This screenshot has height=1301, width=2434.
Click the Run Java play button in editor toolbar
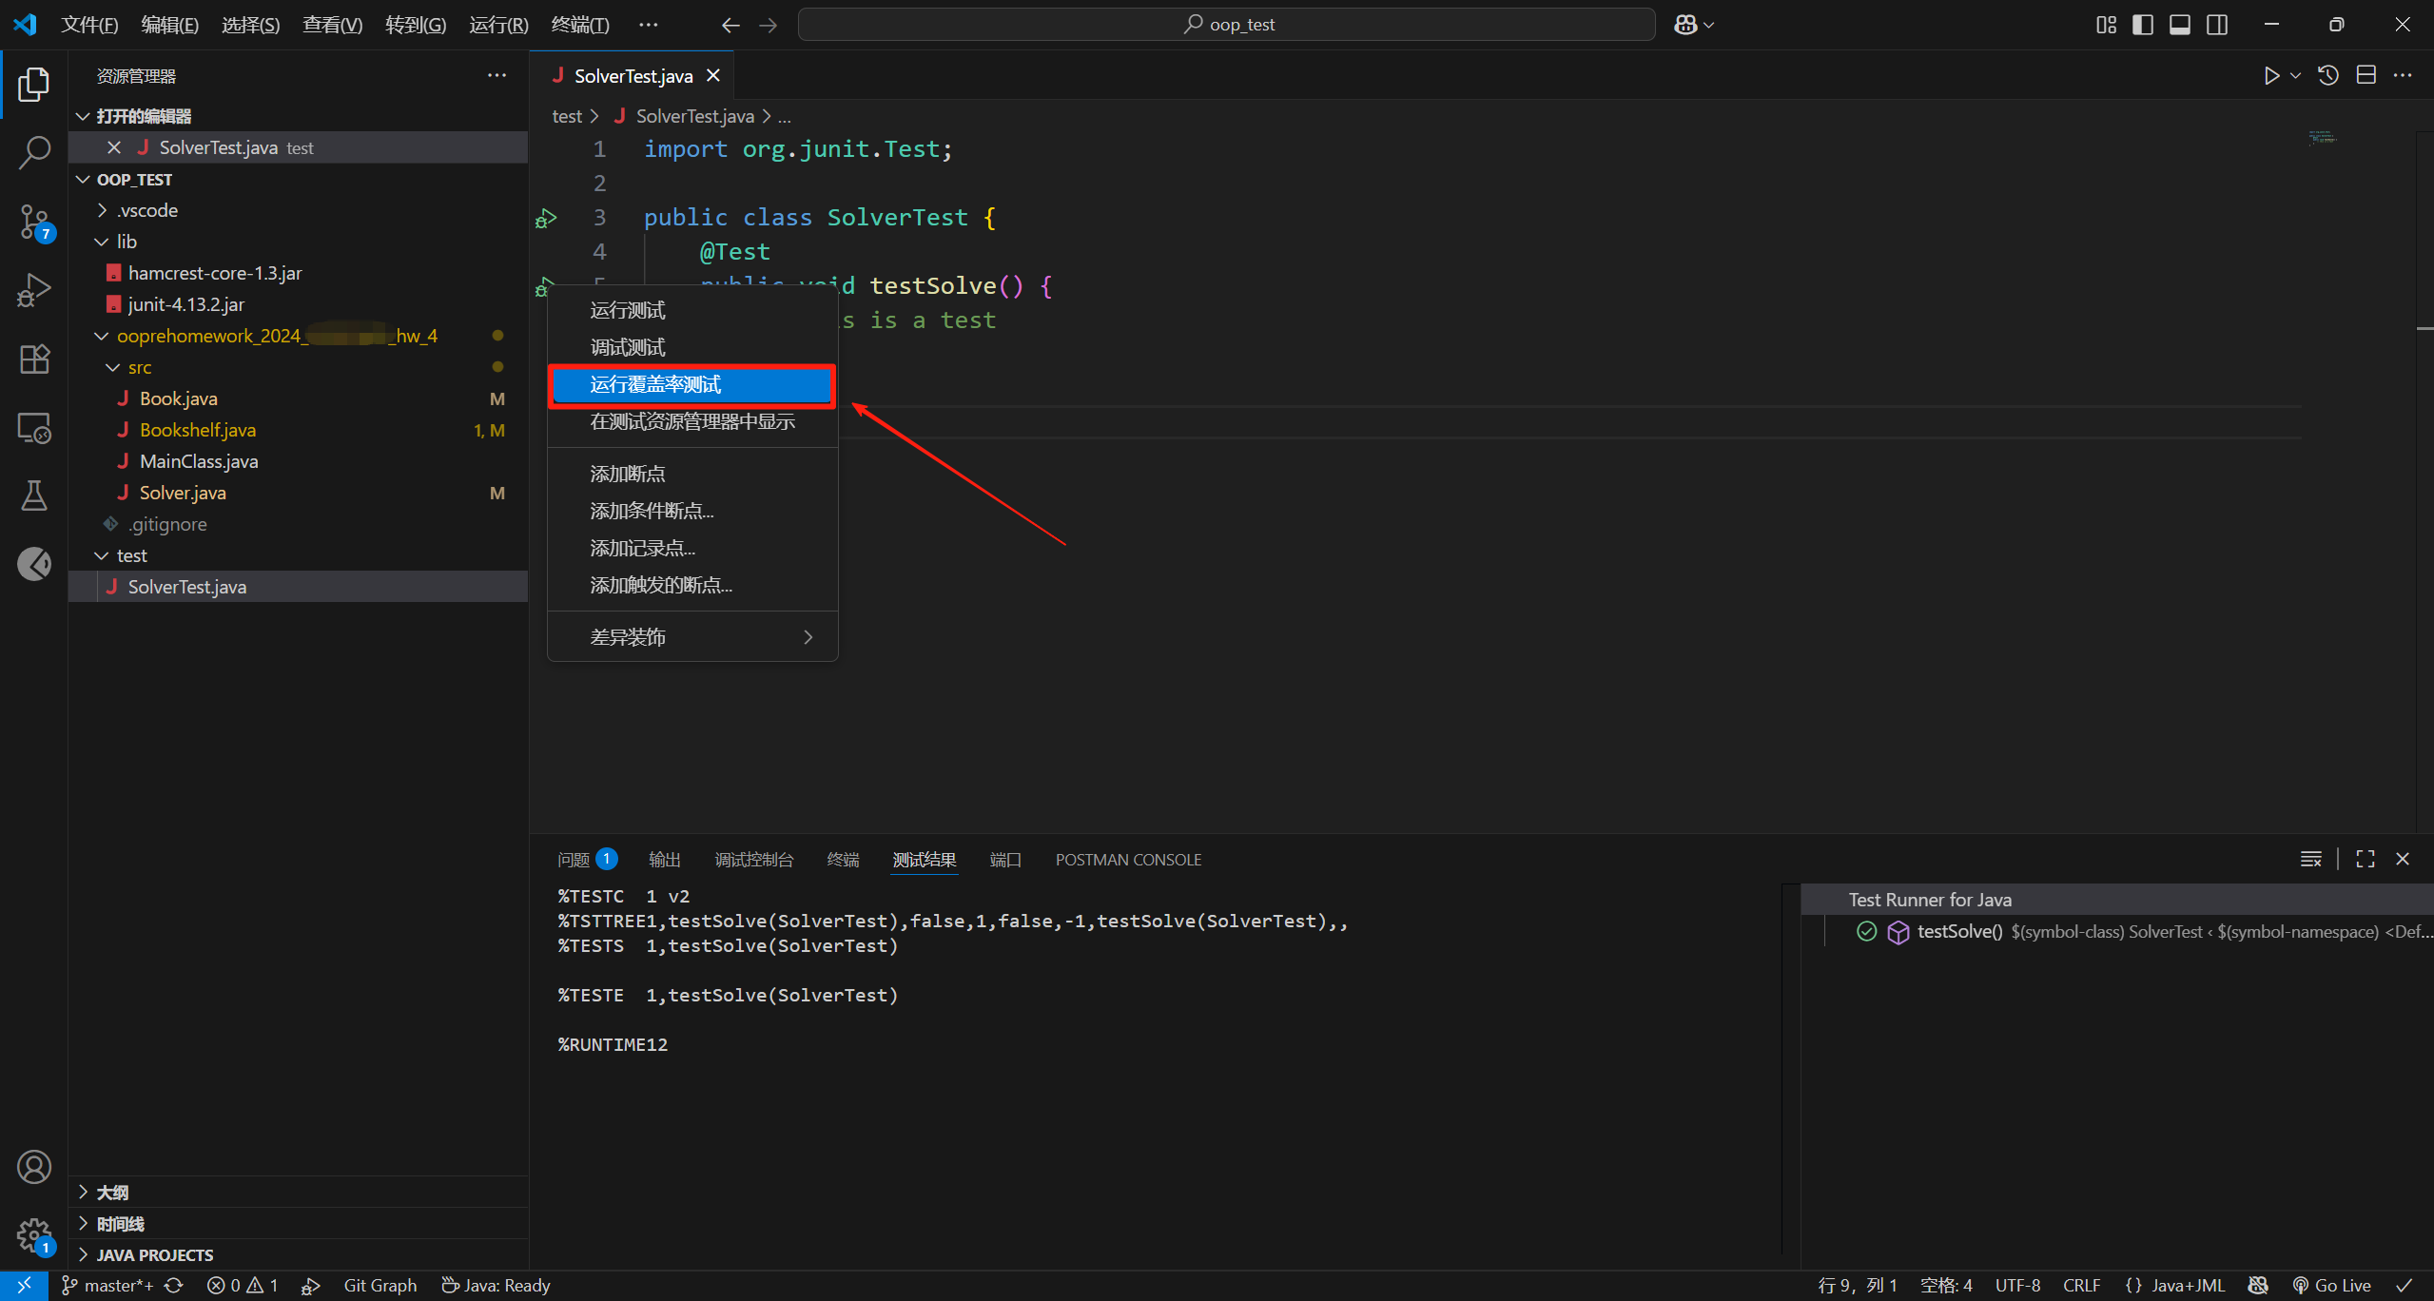[x=2271, y=76]
